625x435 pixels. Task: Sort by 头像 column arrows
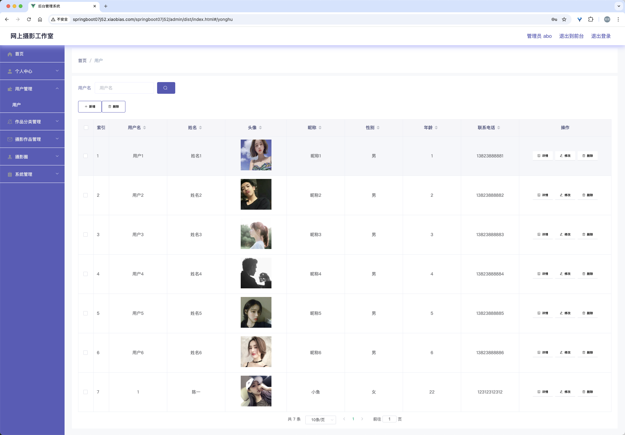260,128
